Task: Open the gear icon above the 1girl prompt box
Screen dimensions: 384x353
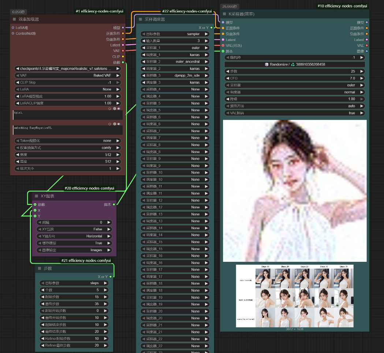Action: (115, 108)
